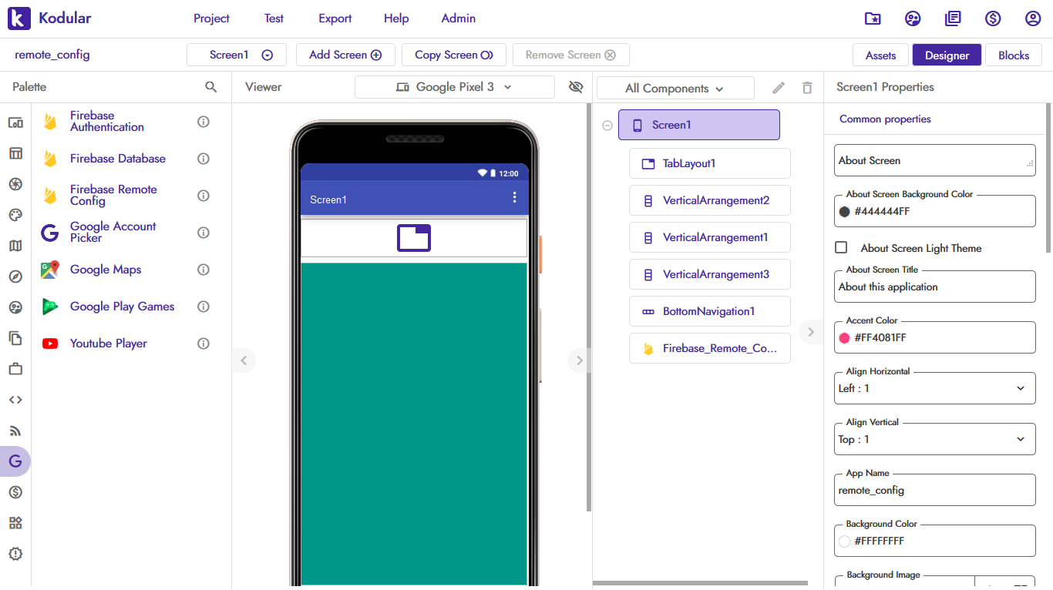1053x590 pixels.
Task: Enable About Screen Light Theme checkbox
Action: point(842,247)
